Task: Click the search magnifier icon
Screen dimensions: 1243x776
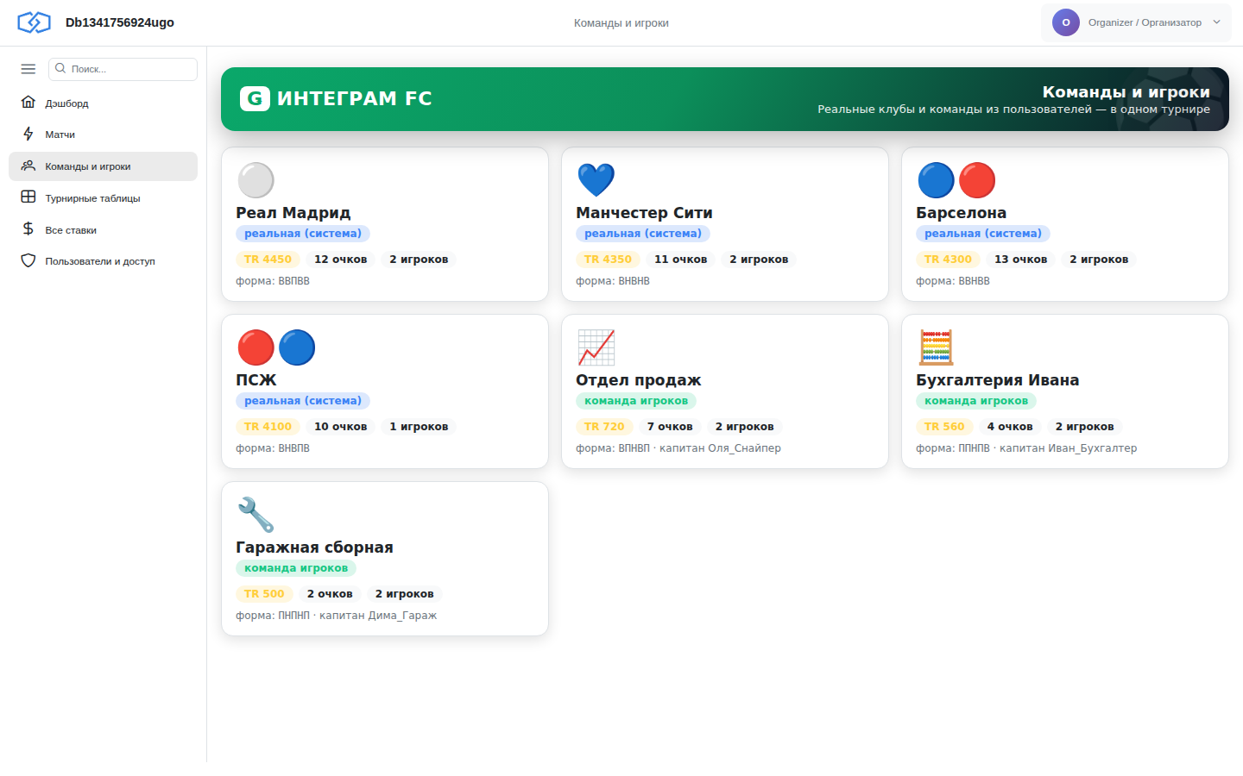Action: pos(60,68)
